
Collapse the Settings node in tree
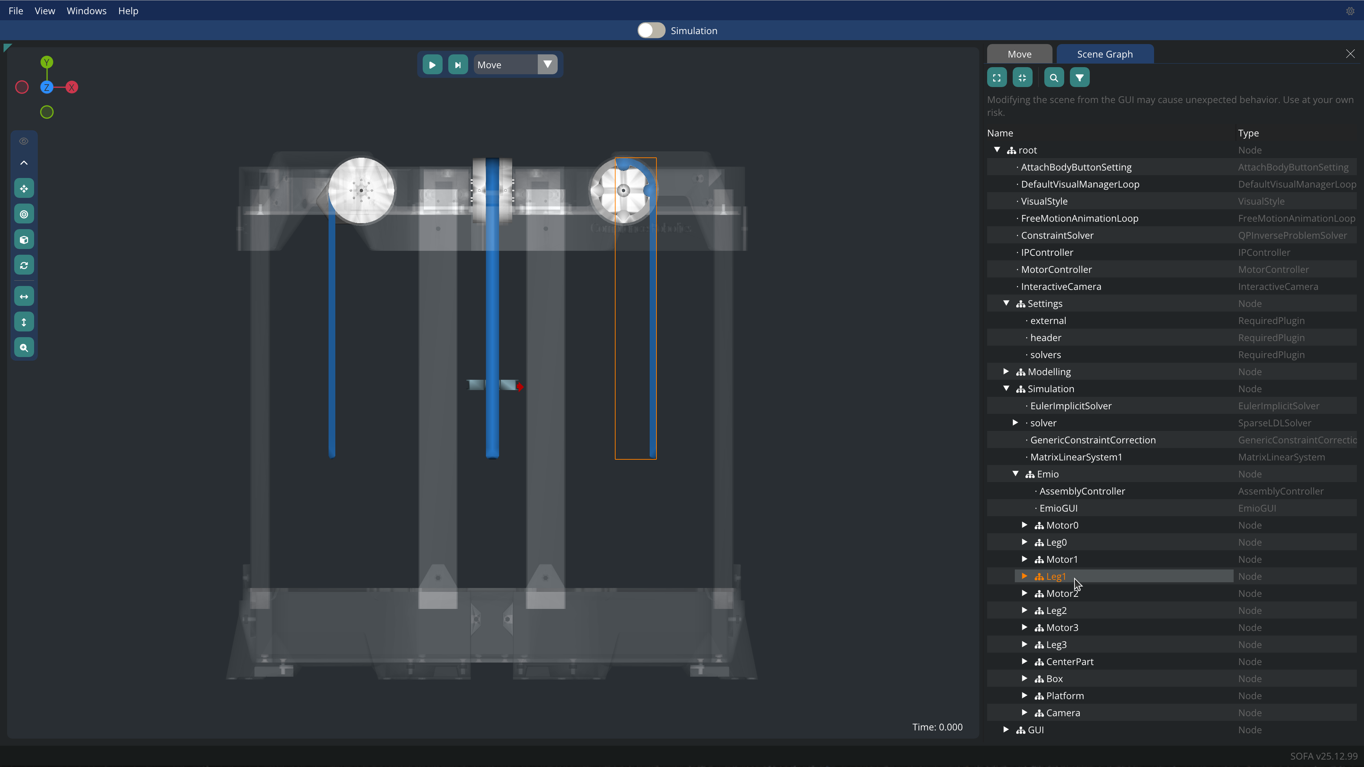click(x=1006, y=303)
